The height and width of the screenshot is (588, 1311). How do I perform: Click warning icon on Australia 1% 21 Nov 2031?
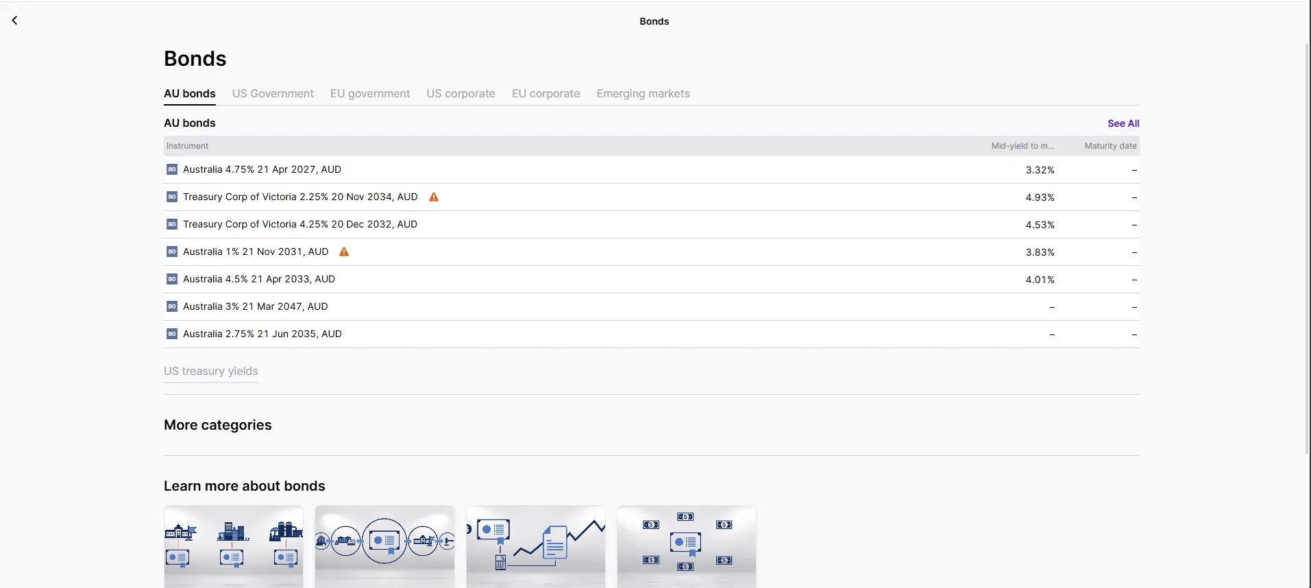pos(344,252)
